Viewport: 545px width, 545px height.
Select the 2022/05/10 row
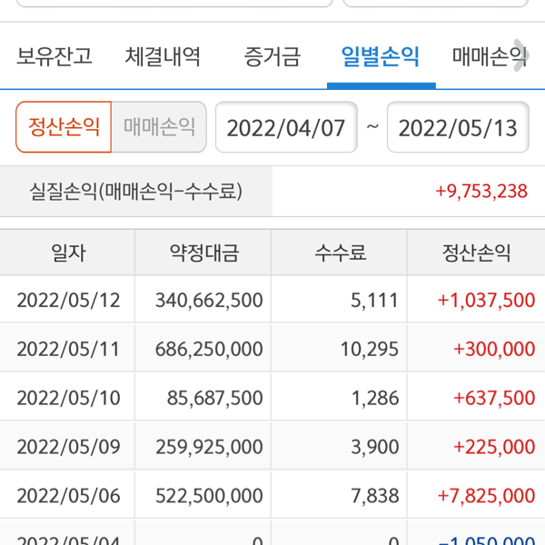coord(68,398)
